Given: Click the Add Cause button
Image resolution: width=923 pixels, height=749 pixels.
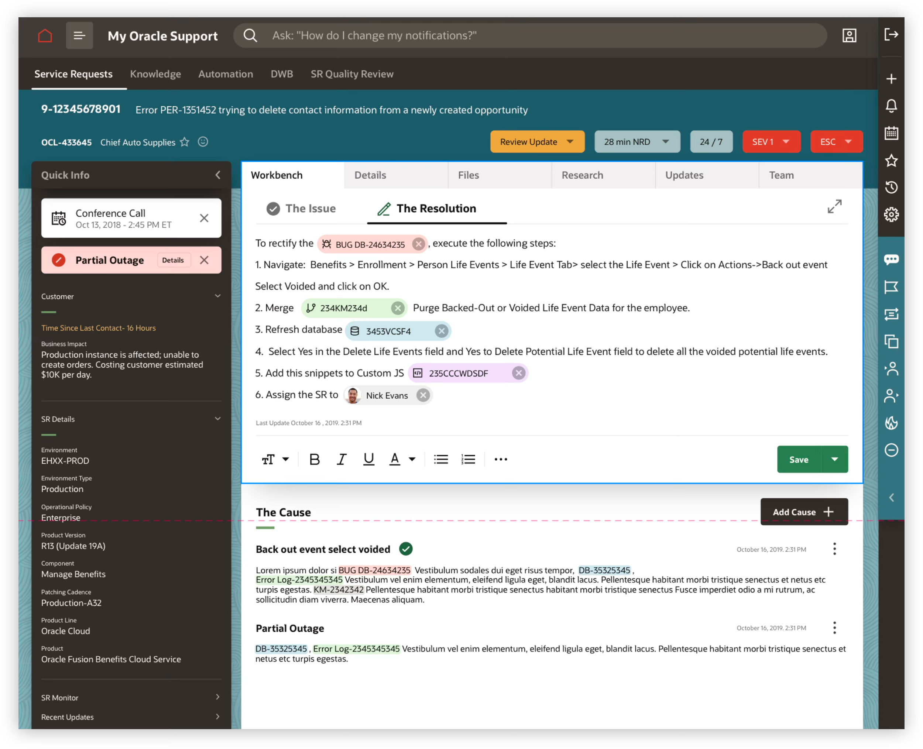Looking at the screenshot, I should pos(803,512).
